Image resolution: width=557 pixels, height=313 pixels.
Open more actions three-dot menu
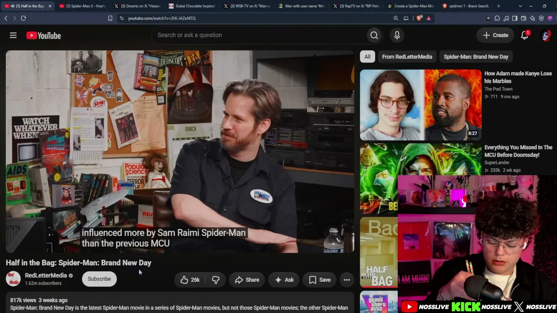tap(347, 280)
